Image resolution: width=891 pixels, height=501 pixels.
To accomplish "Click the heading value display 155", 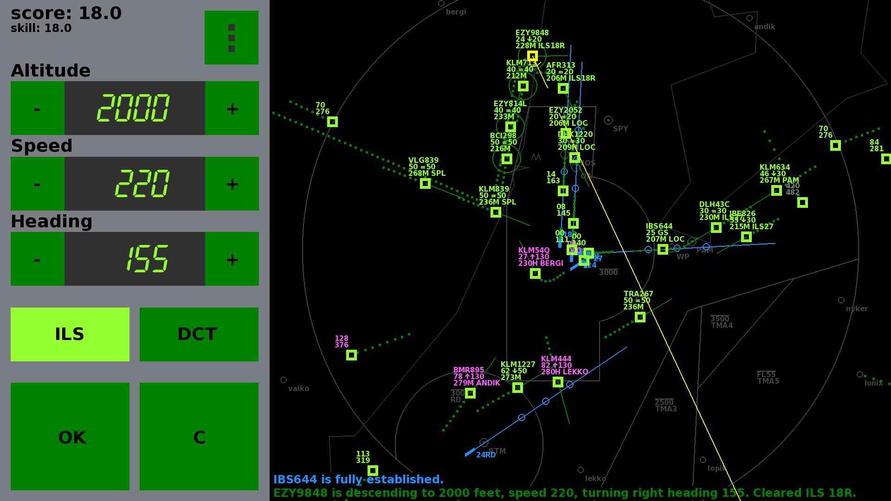I will pyautogui.click(x=135, y=259).
